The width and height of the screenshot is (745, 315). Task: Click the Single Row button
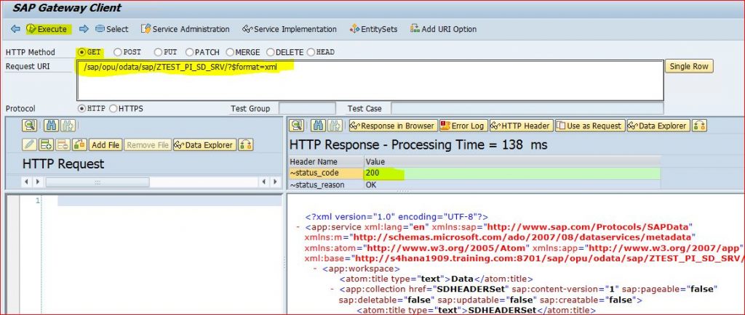(689, 66)
